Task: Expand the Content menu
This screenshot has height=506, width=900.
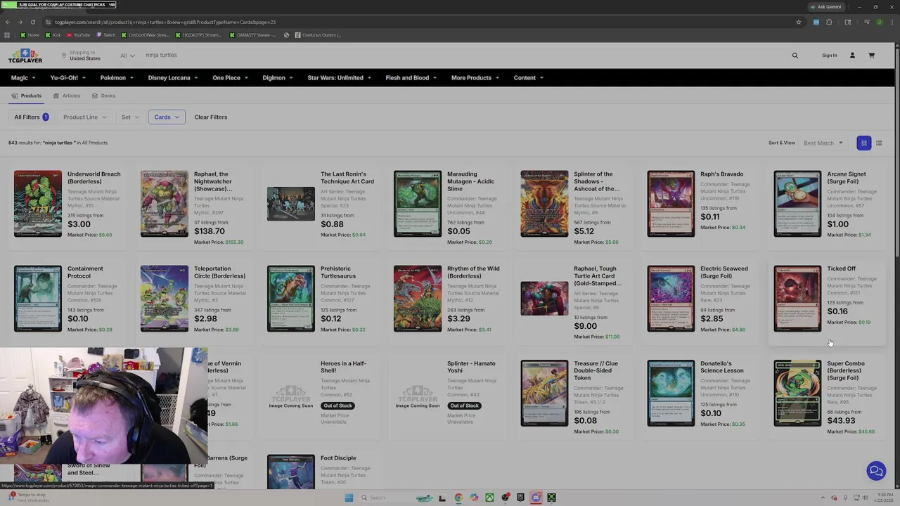Action: tap(528, 78)
